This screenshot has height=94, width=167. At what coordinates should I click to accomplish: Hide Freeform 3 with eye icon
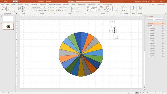click(x=163, y=57)
